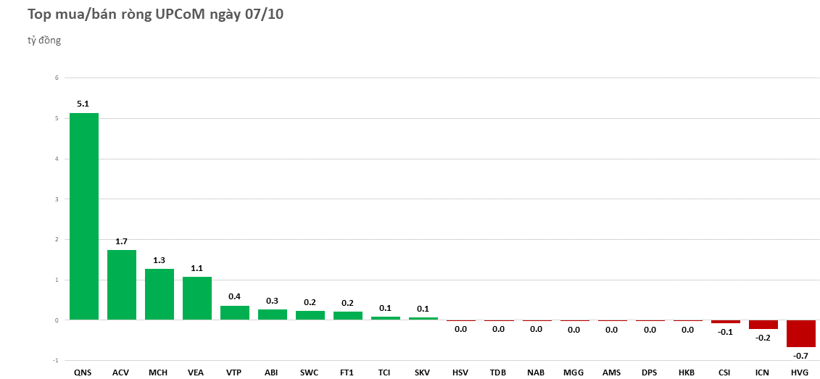
Task: Select the NAB ticker axis label
Action: 536,372
